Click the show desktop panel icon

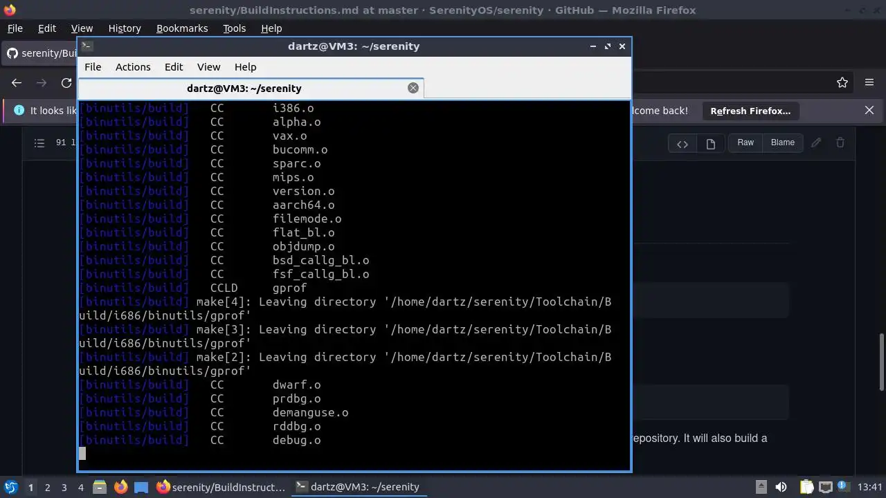[141, 487]
